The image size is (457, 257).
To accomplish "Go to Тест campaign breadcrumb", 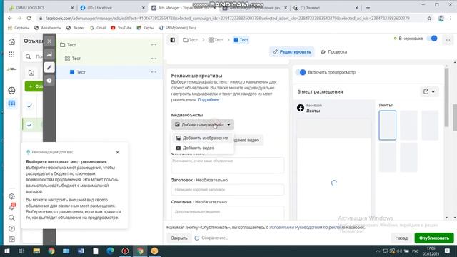I will click(191, 40).
